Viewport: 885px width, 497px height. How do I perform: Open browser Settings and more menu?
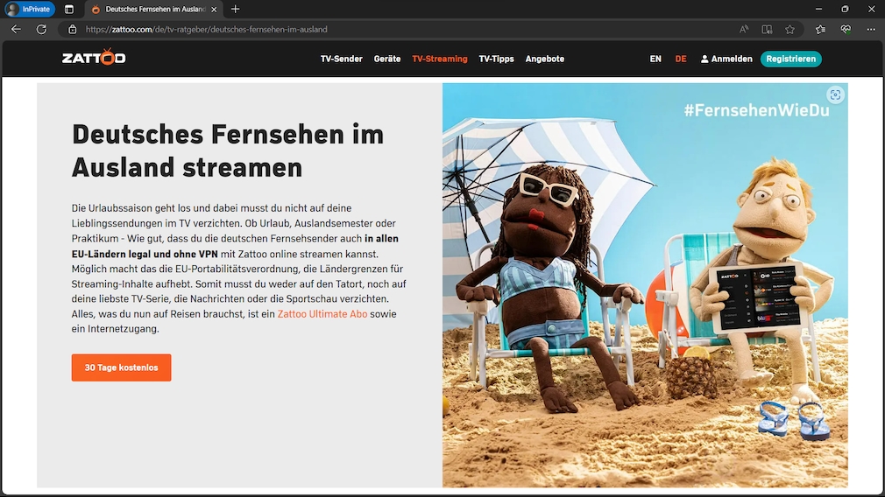point(871,29)
